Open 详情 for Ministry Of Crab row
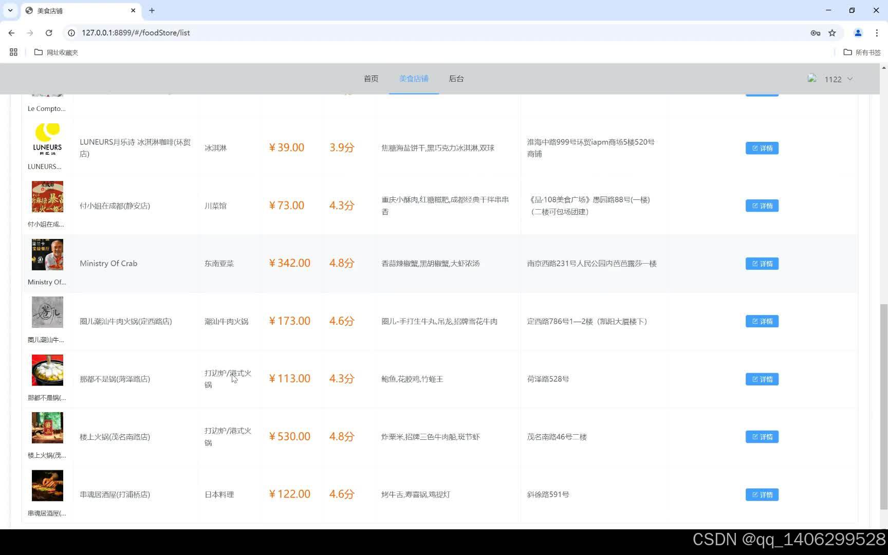888x555 pixels. 762,264
